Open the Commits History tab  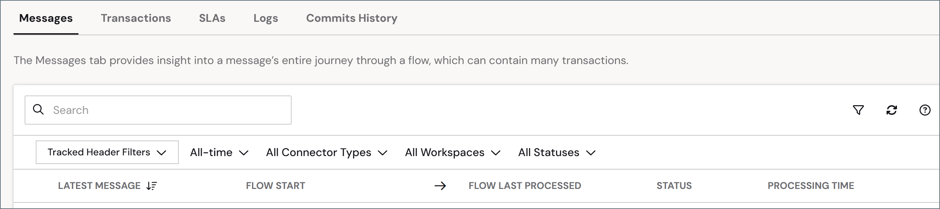coord(352,18)
